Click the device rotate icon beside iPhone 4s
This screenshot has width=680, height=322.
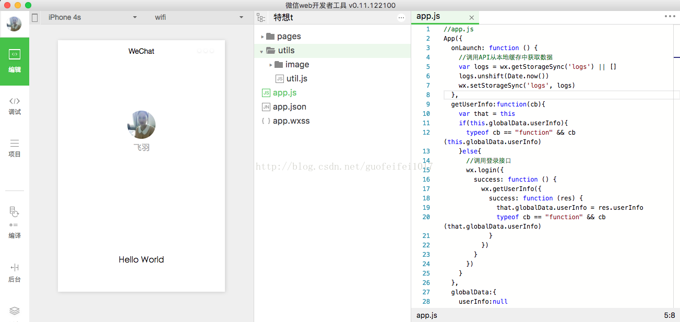click(35, 18)
